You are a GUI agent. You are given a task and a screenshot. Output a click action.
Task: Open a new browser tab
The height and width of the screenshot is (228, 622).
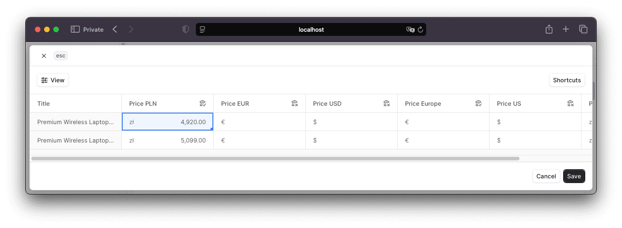(x=566, y=29)
